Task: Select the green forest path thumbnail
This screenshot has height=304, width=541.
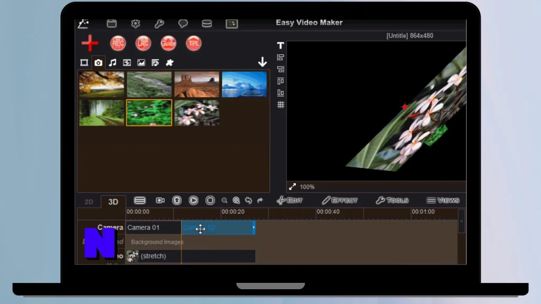Action: (x=101, y=113)
